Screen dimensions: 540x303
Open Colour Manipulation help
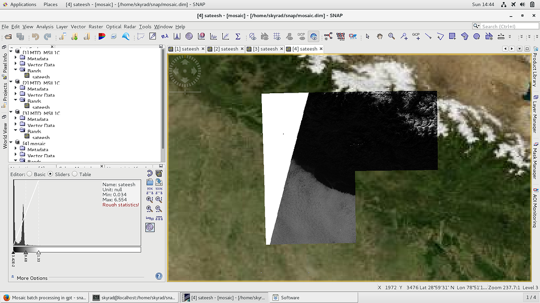point(159,276)
